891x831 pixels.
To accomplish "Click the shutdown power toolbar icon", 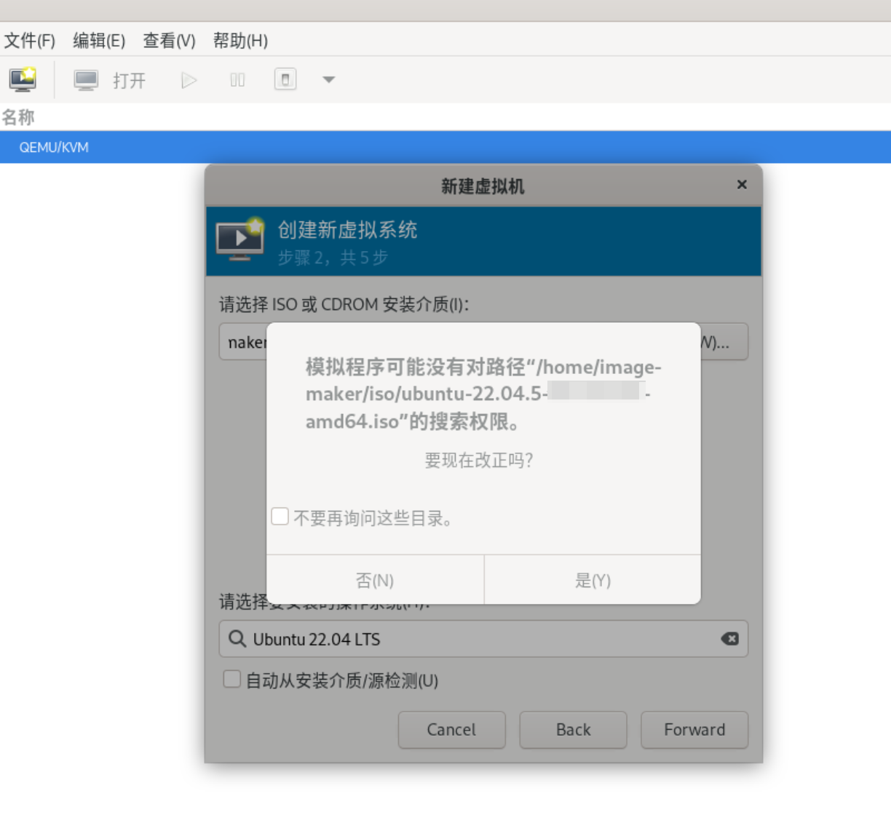I will (x=285, y=79).
